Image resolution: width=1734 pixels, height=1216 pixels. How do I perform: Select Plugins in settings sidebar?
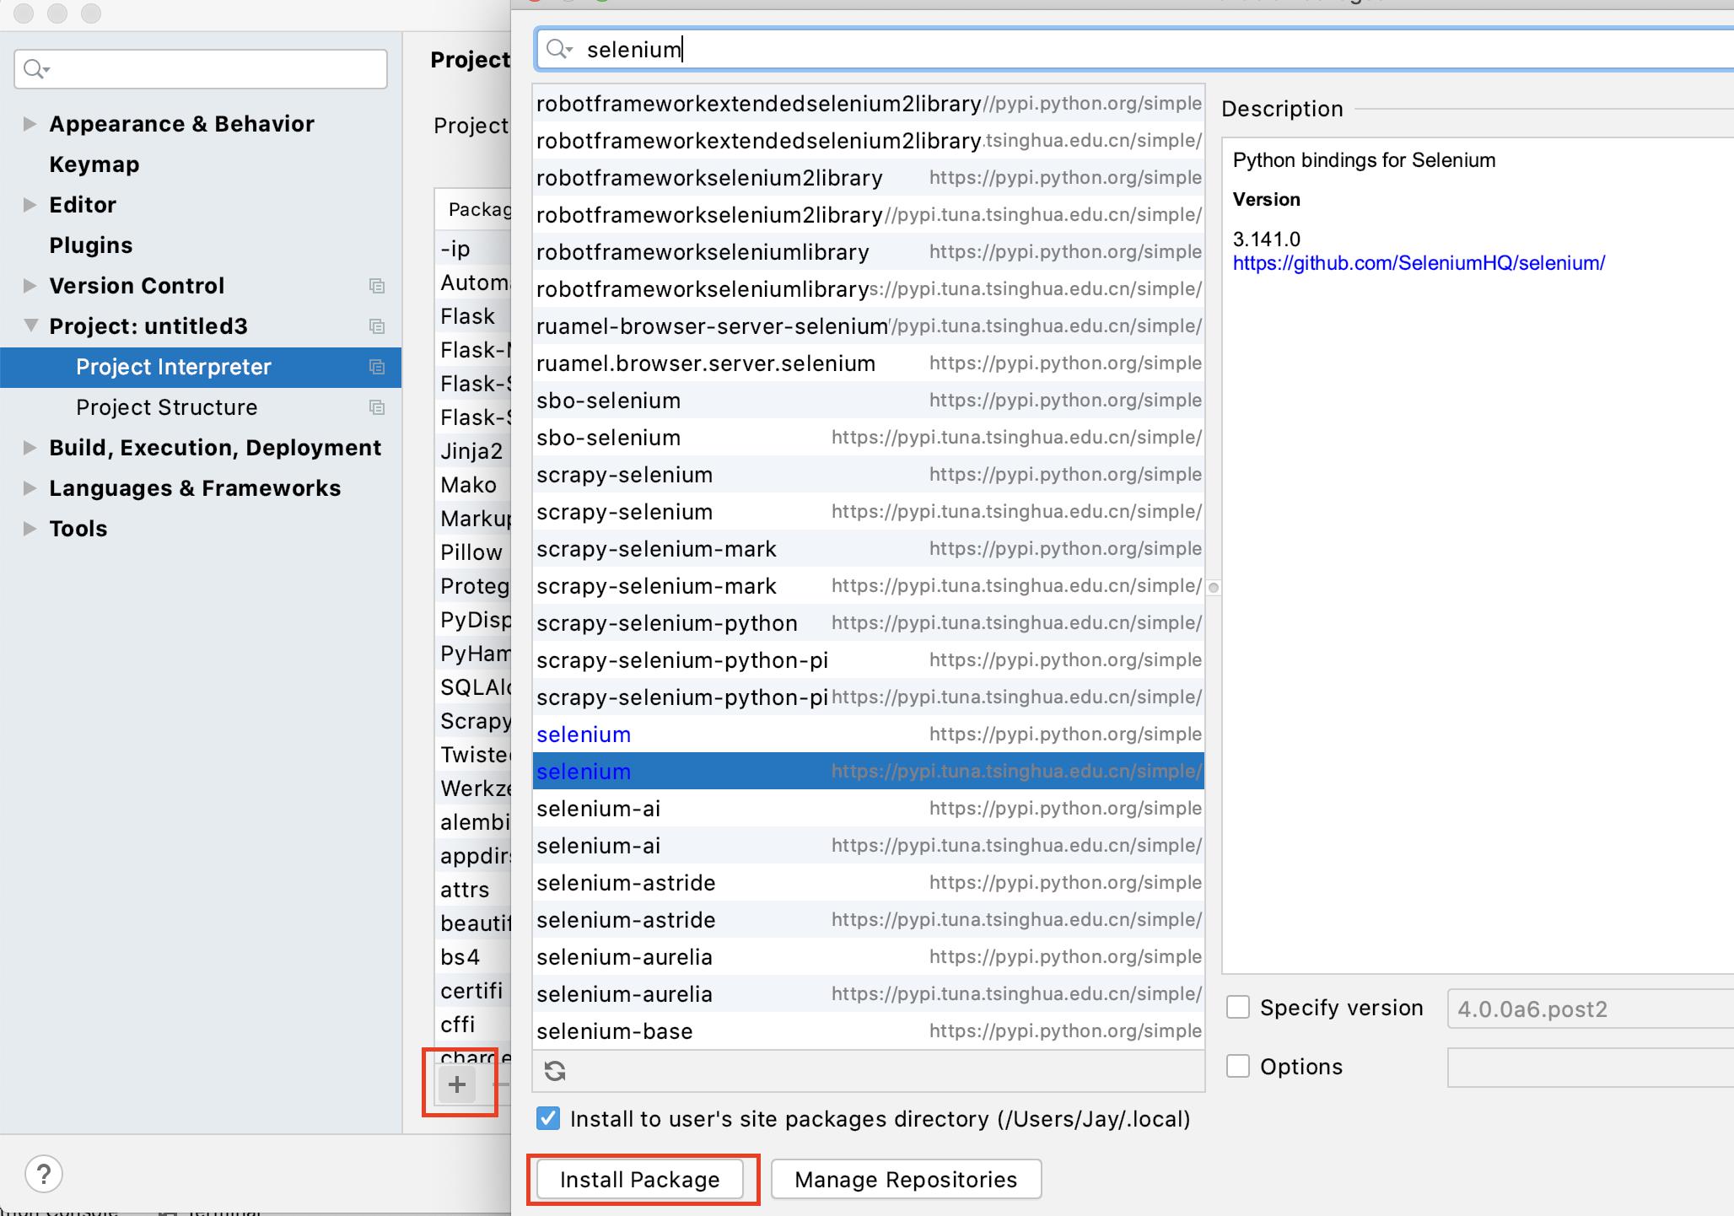91,245
